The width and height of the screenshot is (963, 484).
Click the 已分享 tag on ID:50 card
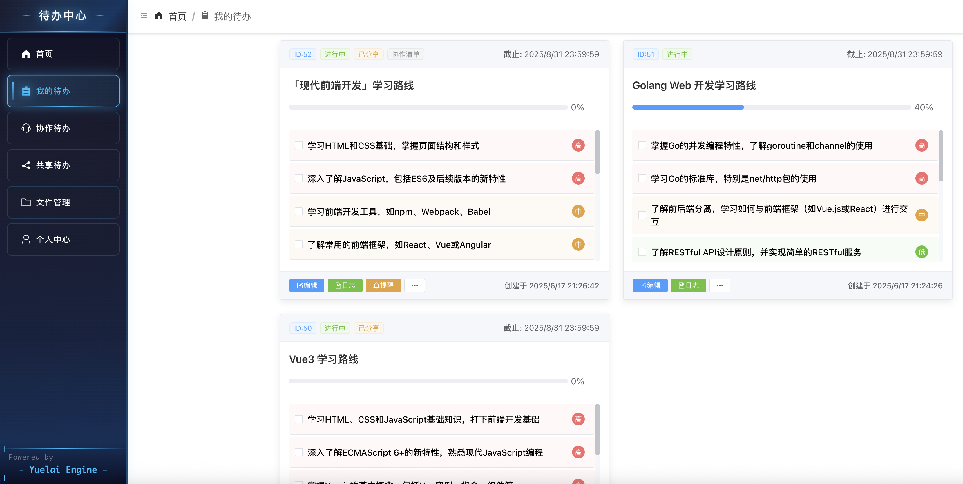(x=369, y=328)
